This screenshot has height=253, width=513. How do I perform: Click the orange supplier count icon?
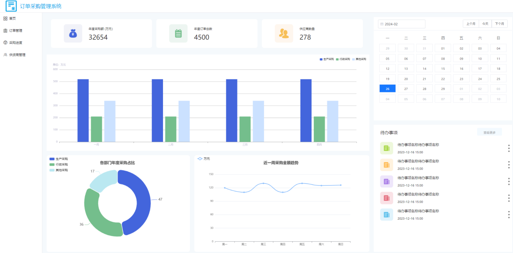284,33
